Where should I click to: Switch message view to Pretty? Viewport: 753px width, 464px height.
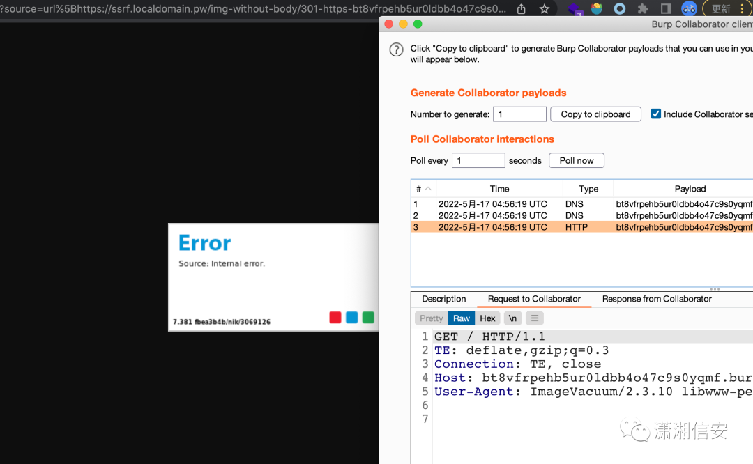(x=432, y=318)
